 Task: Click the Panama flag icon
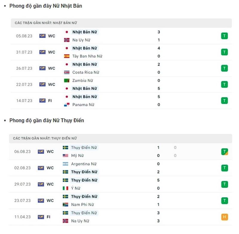click(67, 105)
